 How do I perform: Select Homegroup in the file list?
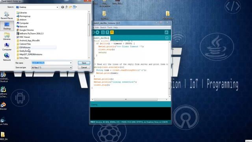(24, 16)
